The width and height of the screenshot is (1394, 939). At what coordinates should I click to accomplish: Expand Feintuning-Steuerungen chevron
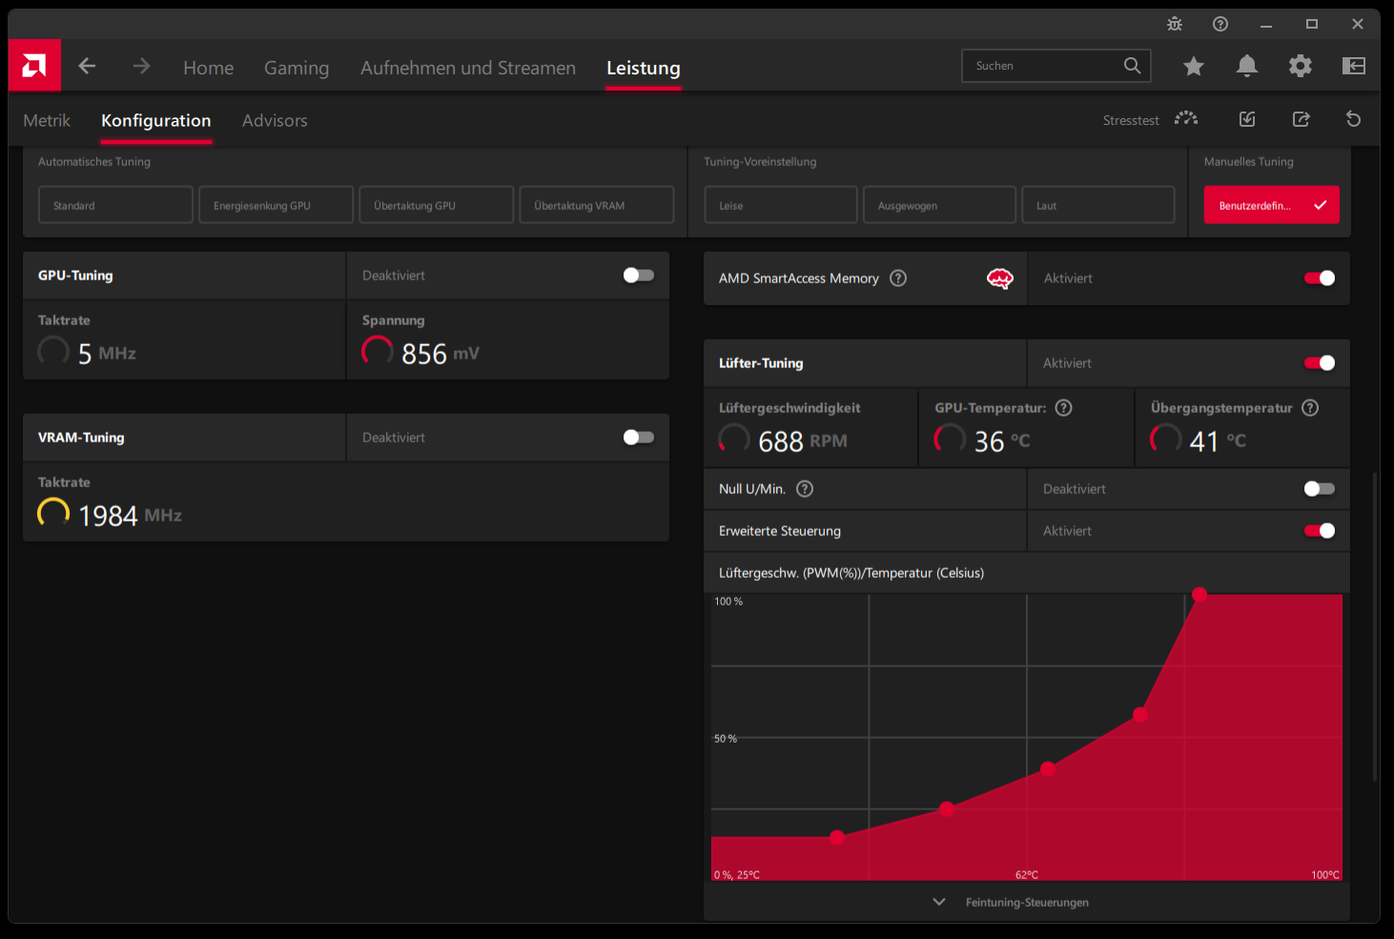pyautogui.click(x=939, y=902)
